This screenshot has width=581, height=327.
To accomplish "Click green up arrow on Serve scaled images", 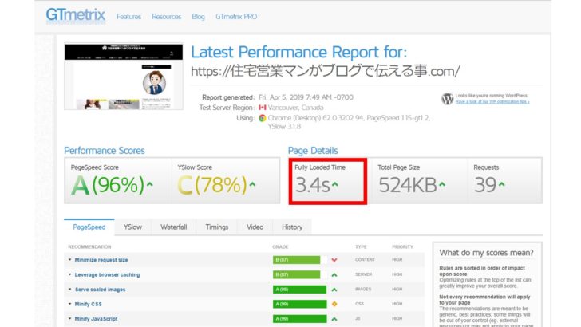I will tap(334, 290).
